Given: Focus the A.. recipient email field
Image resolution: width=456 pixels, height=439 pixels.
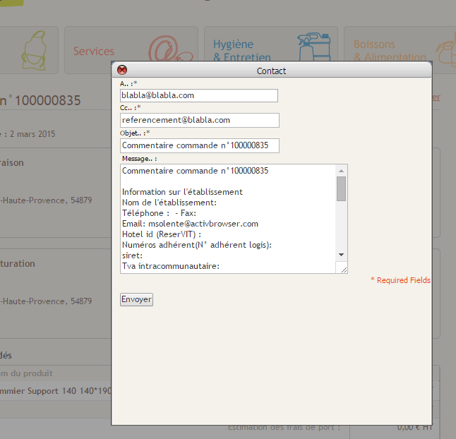Looking at the screenshot, I should coord(199,95).
